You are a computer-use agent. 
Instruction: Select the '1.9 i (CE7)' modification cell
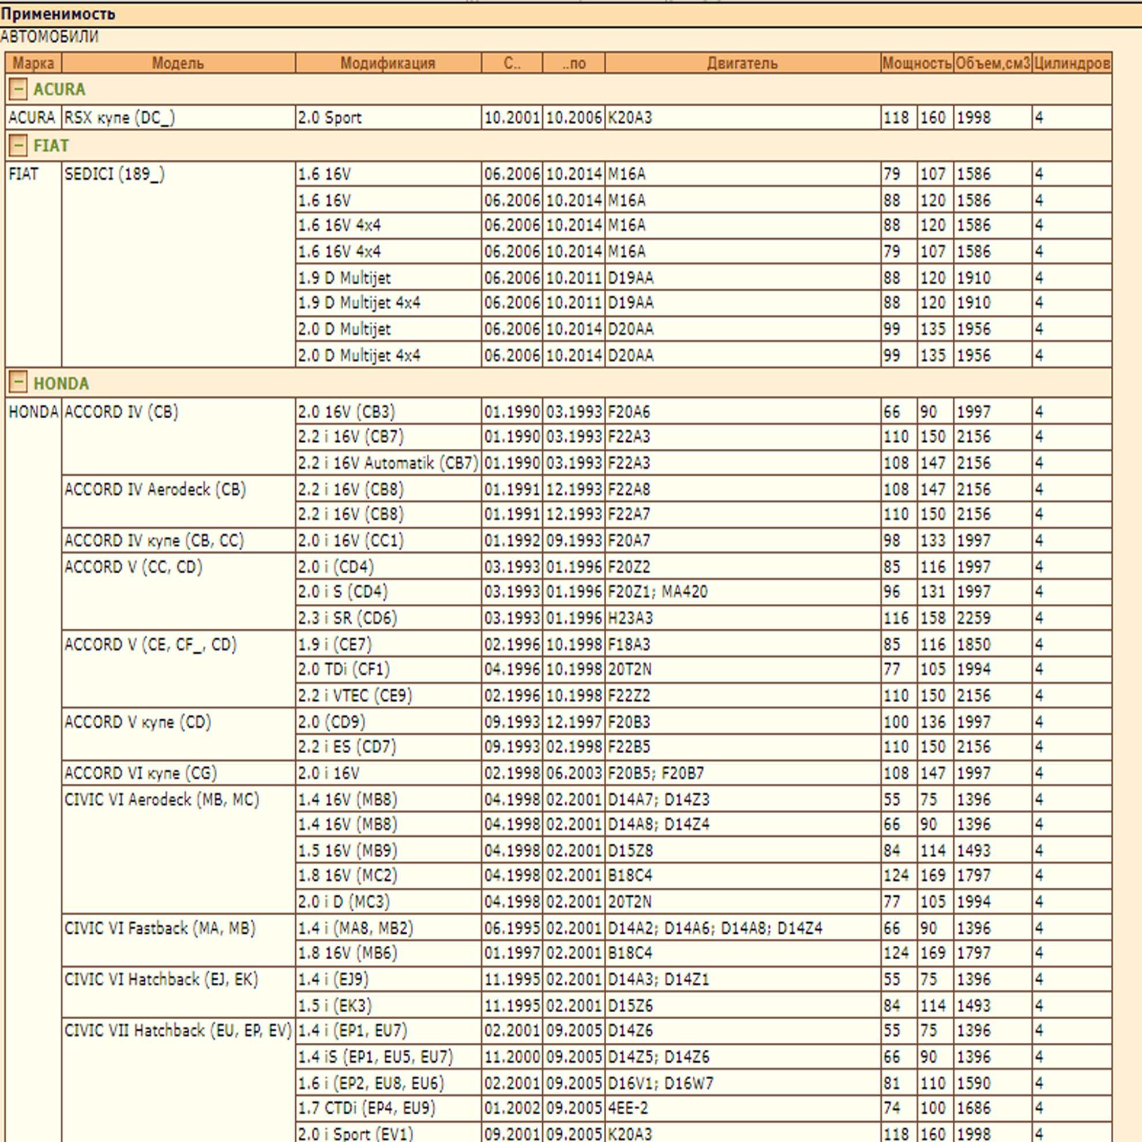(388, 644)
